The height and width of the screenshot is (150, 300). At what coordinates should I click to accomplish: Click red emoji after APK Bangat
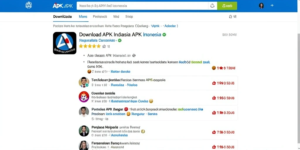[126, 110]
